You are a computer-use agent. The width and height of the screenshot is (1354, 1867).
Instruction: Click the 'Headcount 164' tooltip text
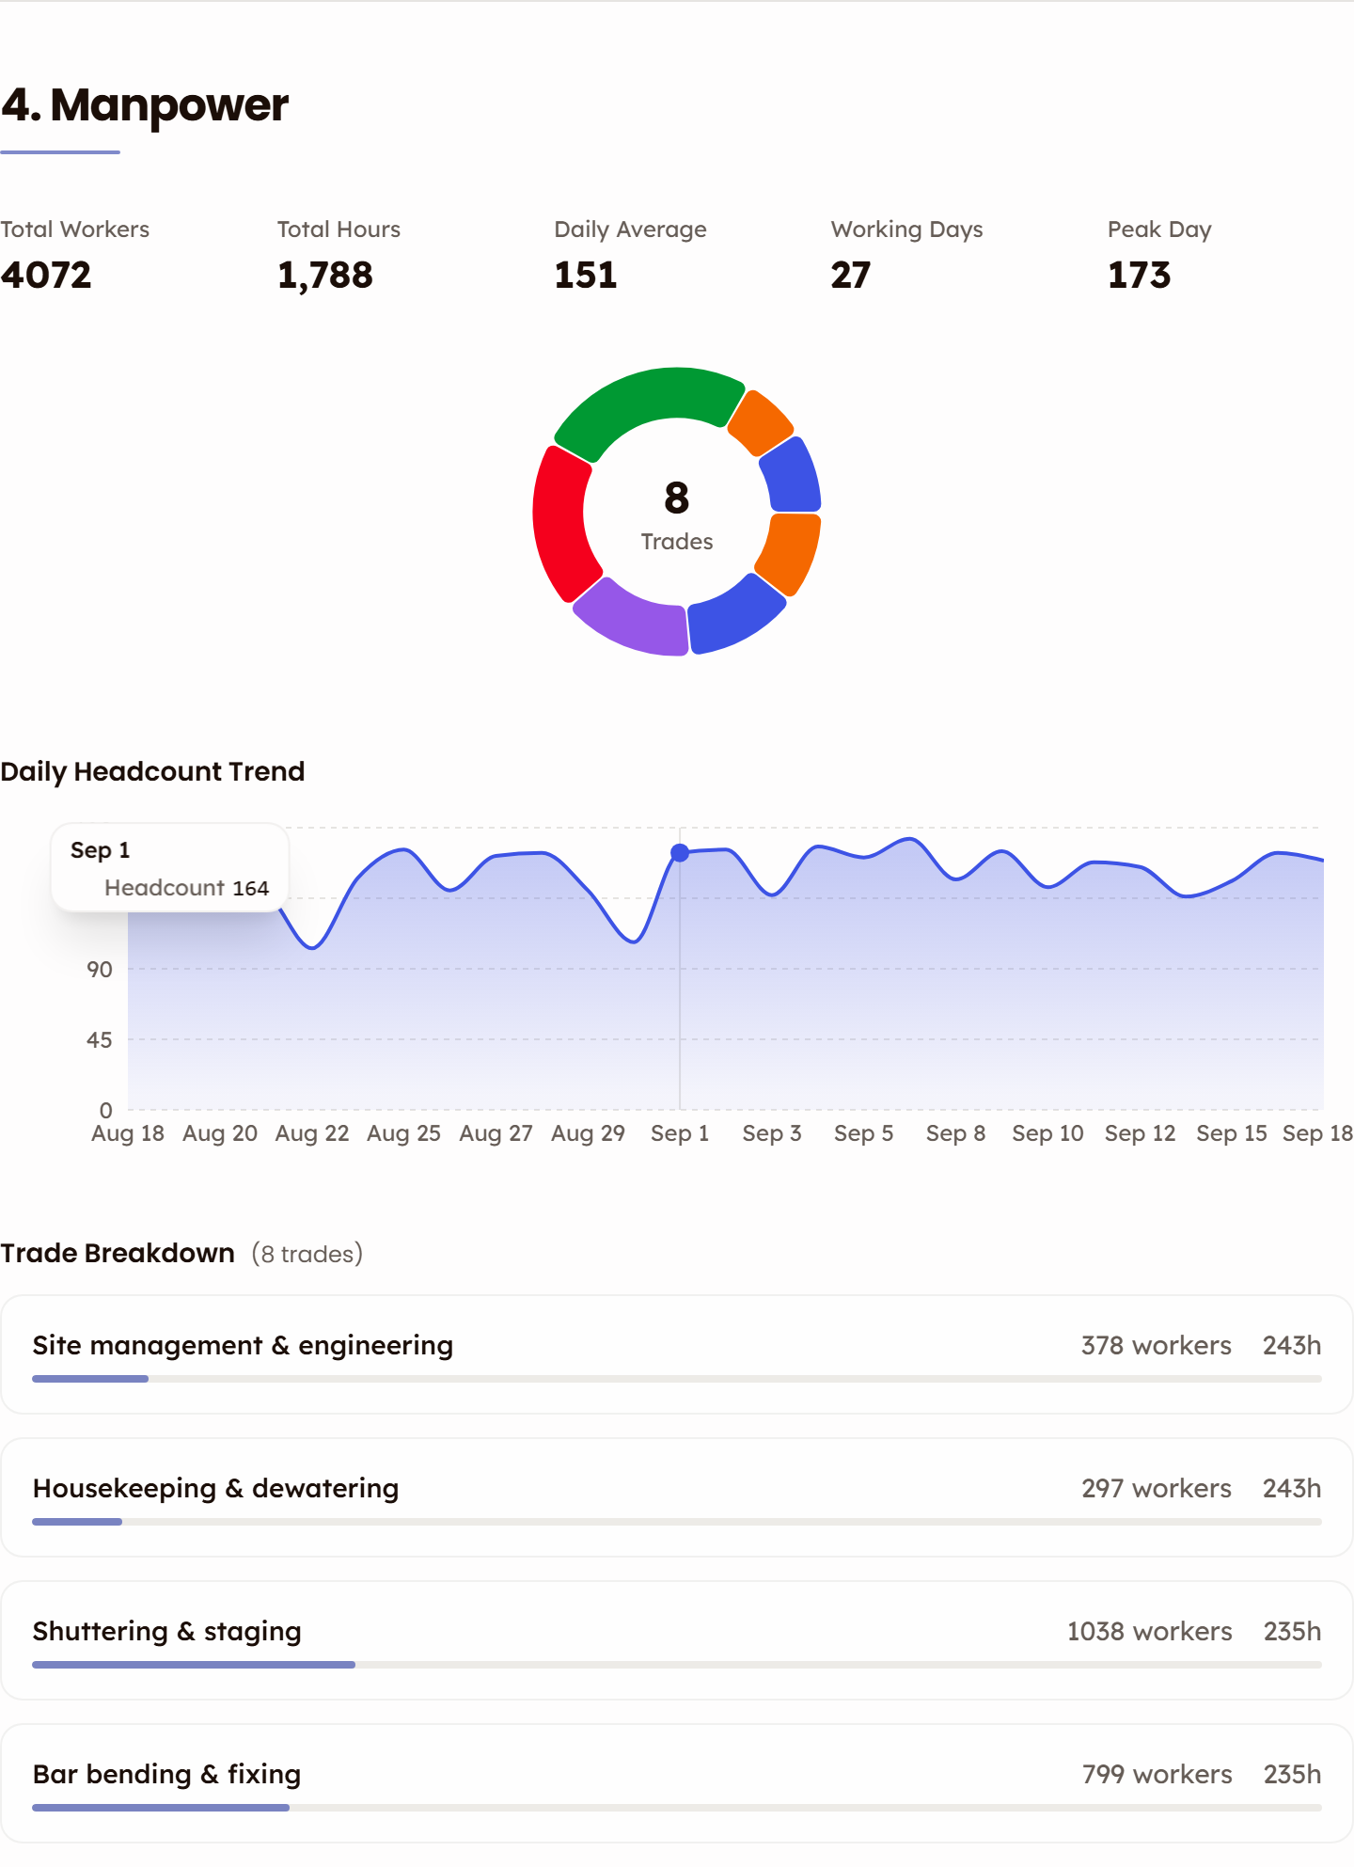point(186,888)
